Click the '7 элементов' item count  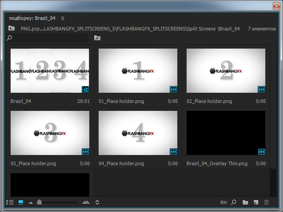[x=262, y=29]
